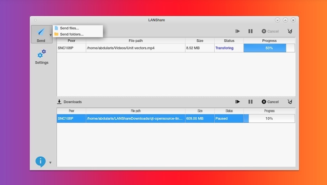327x185 pixels.
Task: Pause the download in the Downloads toolbar
Action: point(251,102)
